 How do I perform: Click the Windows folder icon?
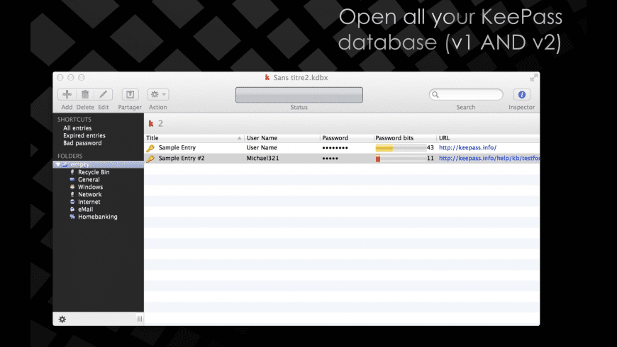click(x=72, y=187)
